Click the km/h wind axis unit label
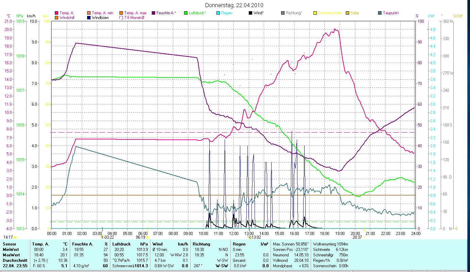The width and height of the screenshot is (470, 272). [x=31, y=16]
